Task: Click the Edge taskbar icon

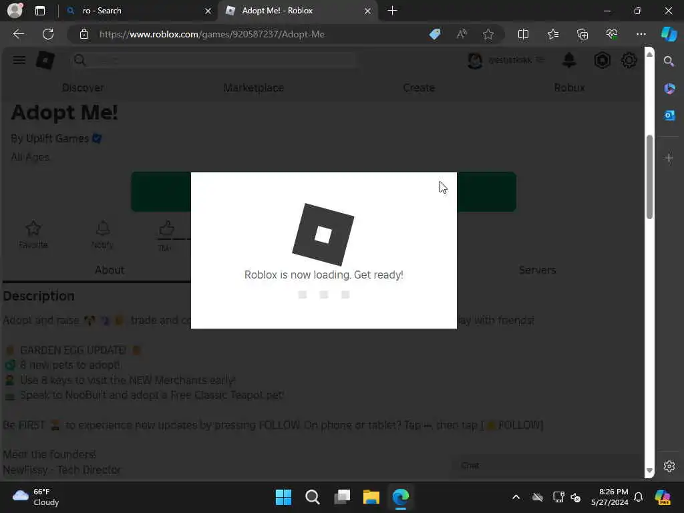Action: [x=401, y=497]
